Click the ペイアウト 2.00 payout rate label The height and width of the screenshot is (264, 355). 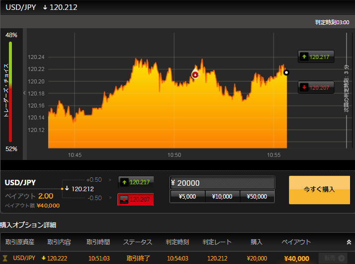click(29, 196)
